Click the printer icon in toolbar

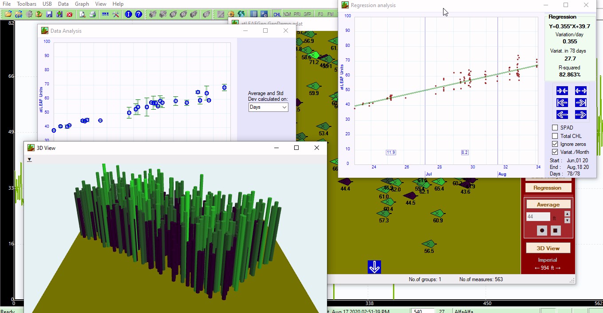pyautogui.click(x=93, y=14)
